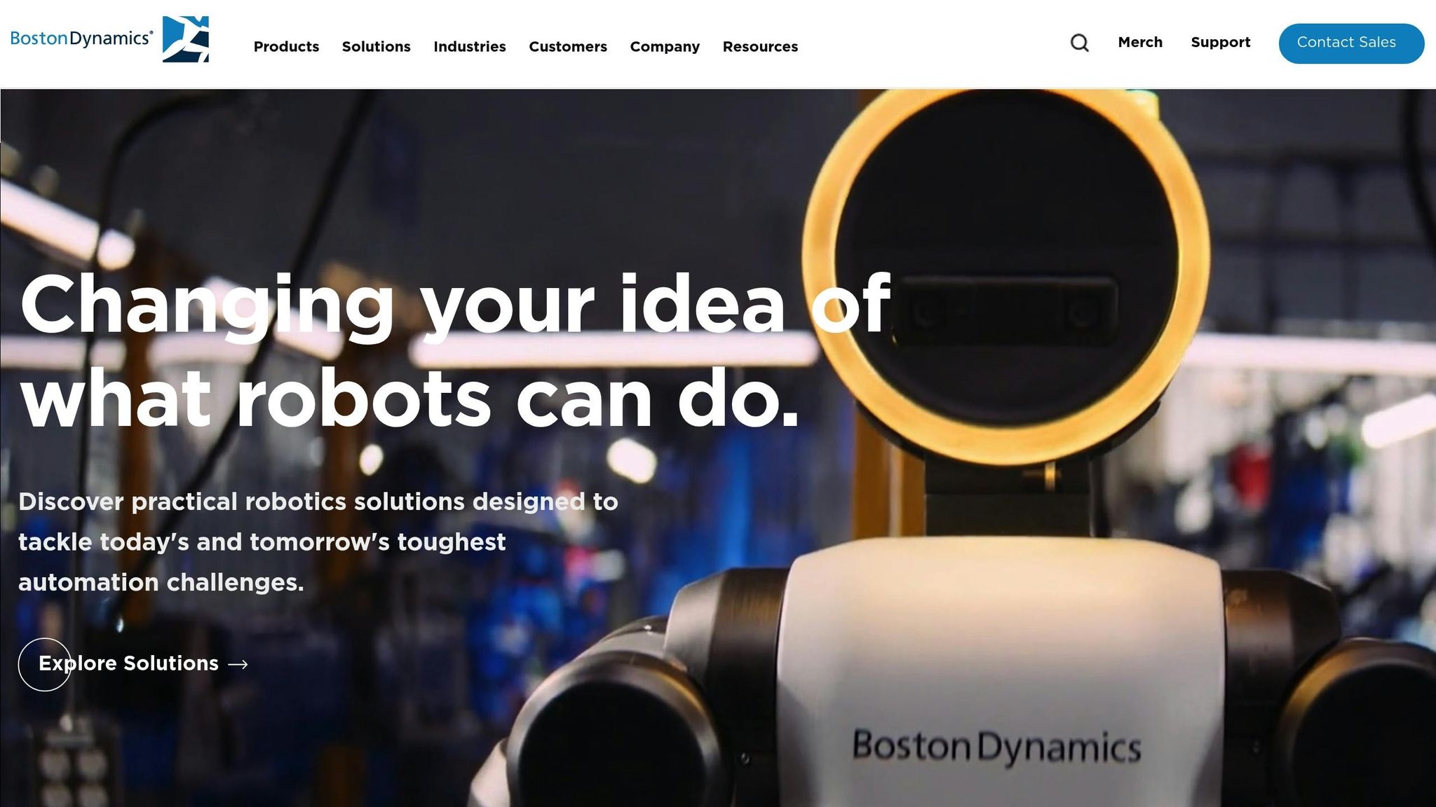Open the Industries dropdown
Image resolution: width=1436 pixels, height=807 pixels.
(x=469, y=47)
